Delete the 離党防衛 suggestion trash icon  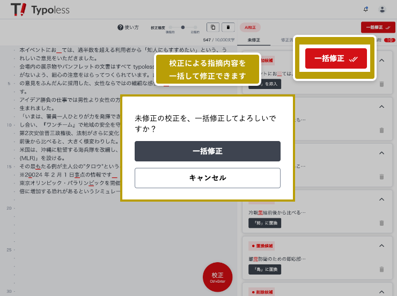click(x=381, y=269)
